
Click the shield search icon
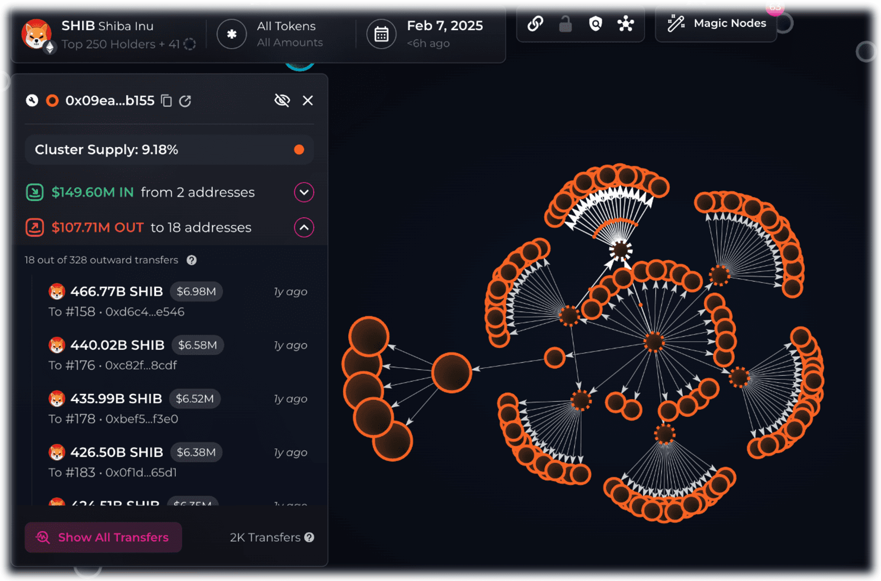coord(596,23)
